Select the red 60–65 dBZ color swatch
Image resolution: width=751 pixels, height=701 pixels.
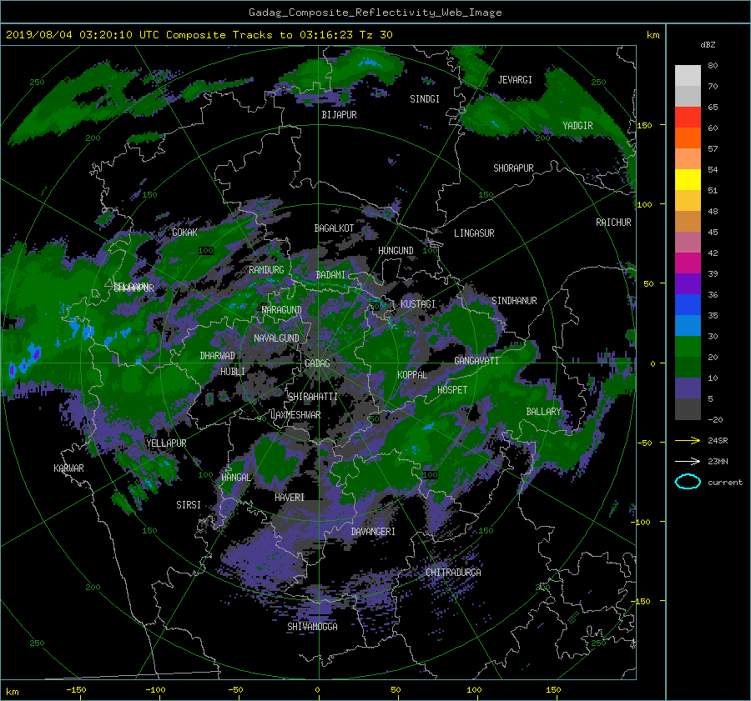[688, 118]
